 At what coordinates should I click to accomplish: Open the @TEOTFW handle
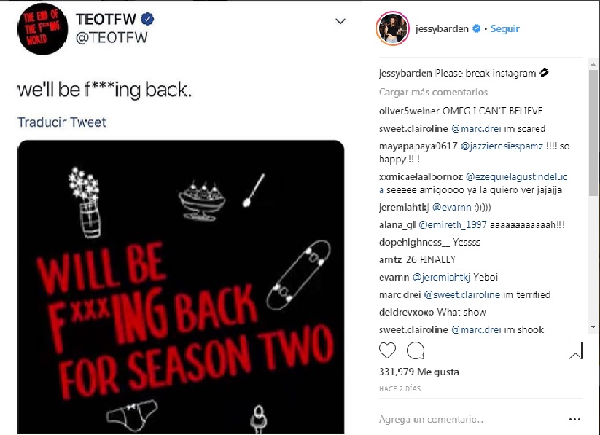pyautogui.click(x=112, y=37)
